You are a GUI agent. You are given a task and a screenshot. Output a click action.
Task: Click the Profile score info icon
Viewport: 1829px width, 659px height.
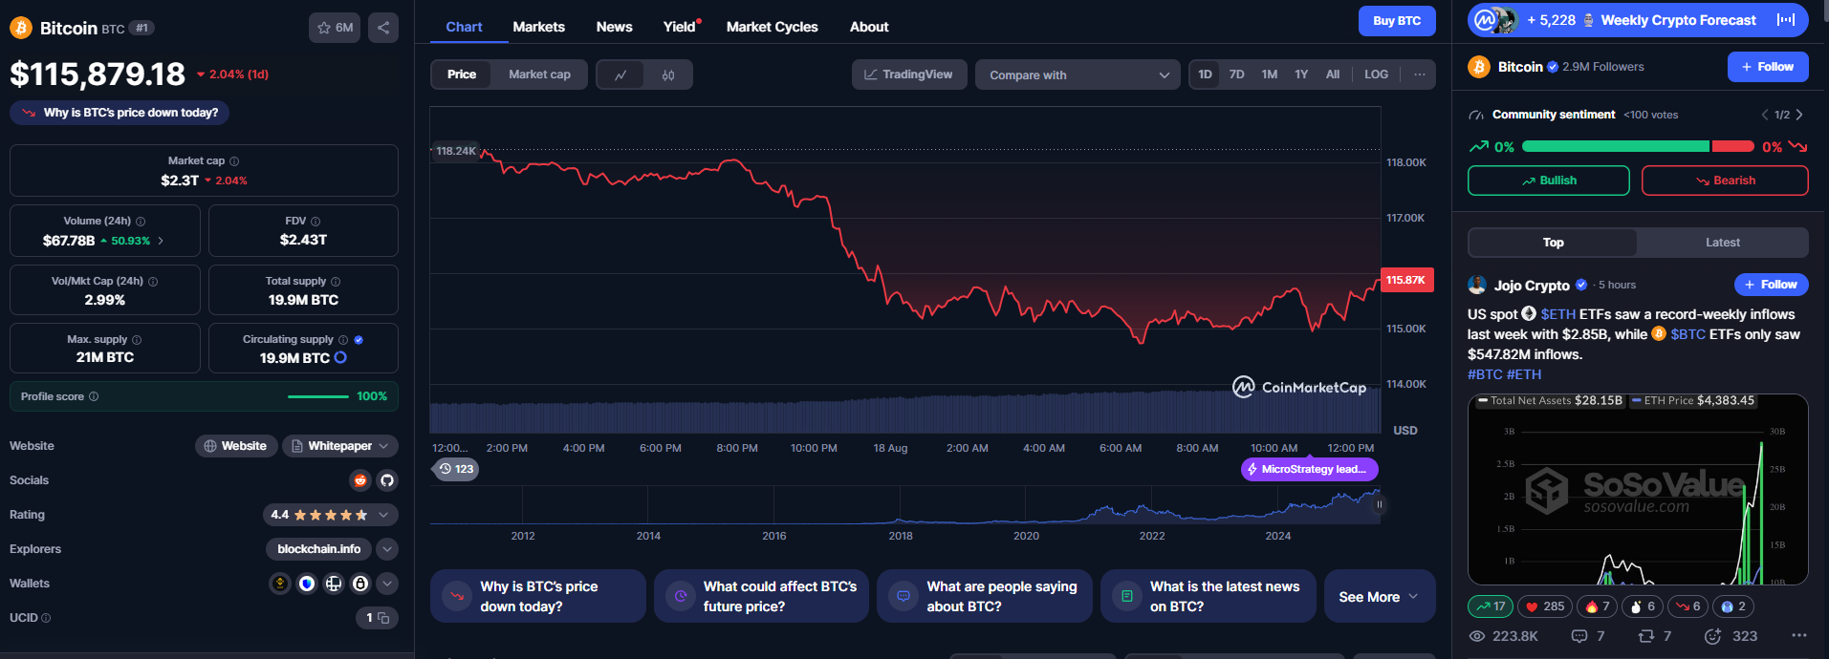94,396
